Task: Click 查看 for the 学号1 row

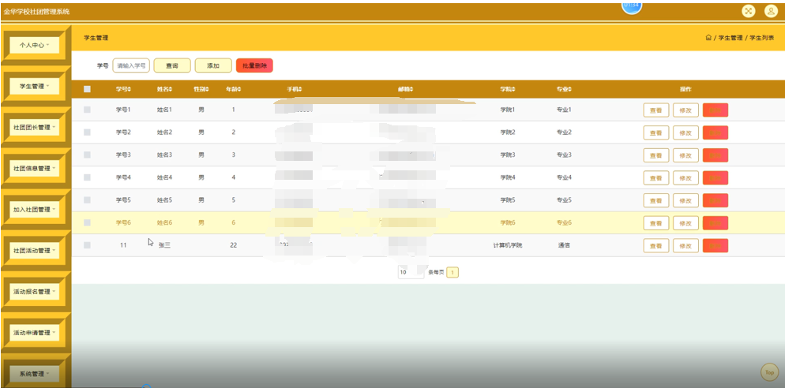Action: point(655,110)
